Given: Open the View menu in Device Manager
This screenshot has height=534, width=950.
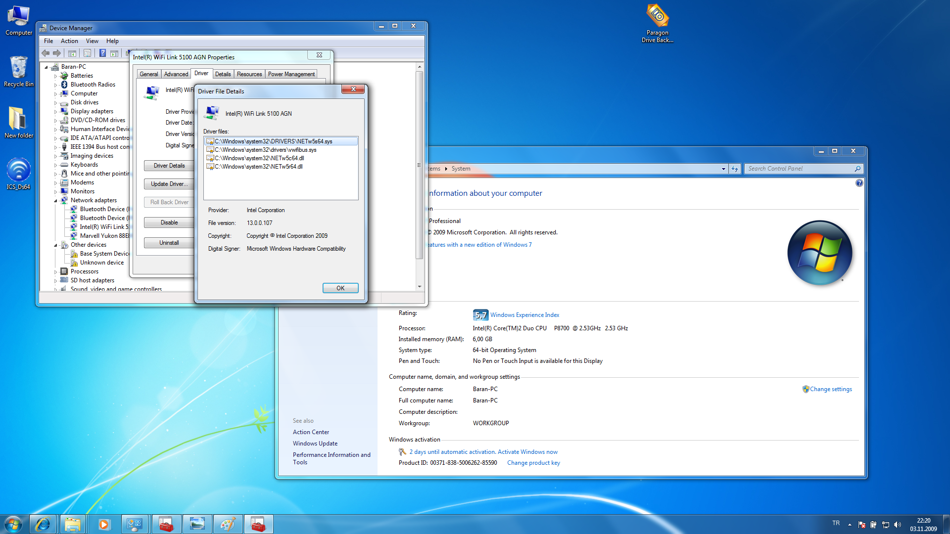Looking at the screenshot, I should pyautogui.click(x=92, y=41).
